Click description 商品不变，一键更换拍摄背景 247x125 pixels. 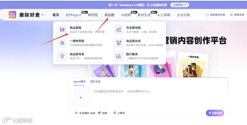pyautogui.click(x=86, y=59)
